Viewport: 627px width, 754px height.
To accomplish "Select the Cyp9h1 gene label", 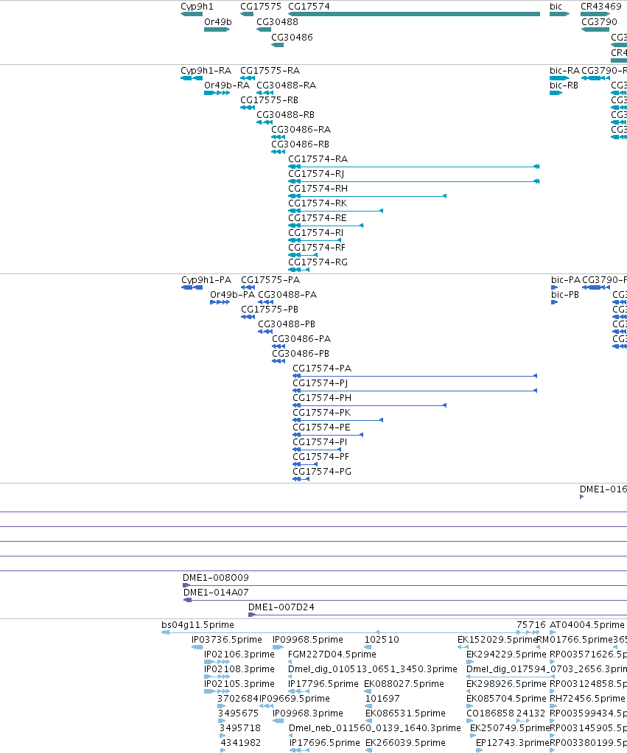I will 197,7.
